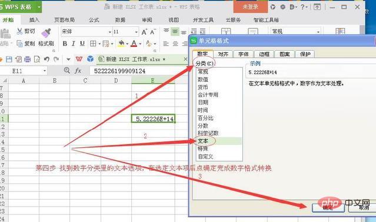Click the cell borders icon

click(x=93, y=44)
